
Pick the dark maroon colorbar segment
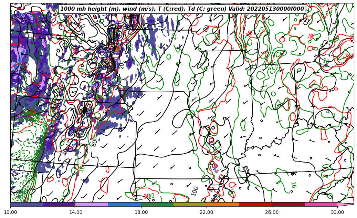point(288,204)
